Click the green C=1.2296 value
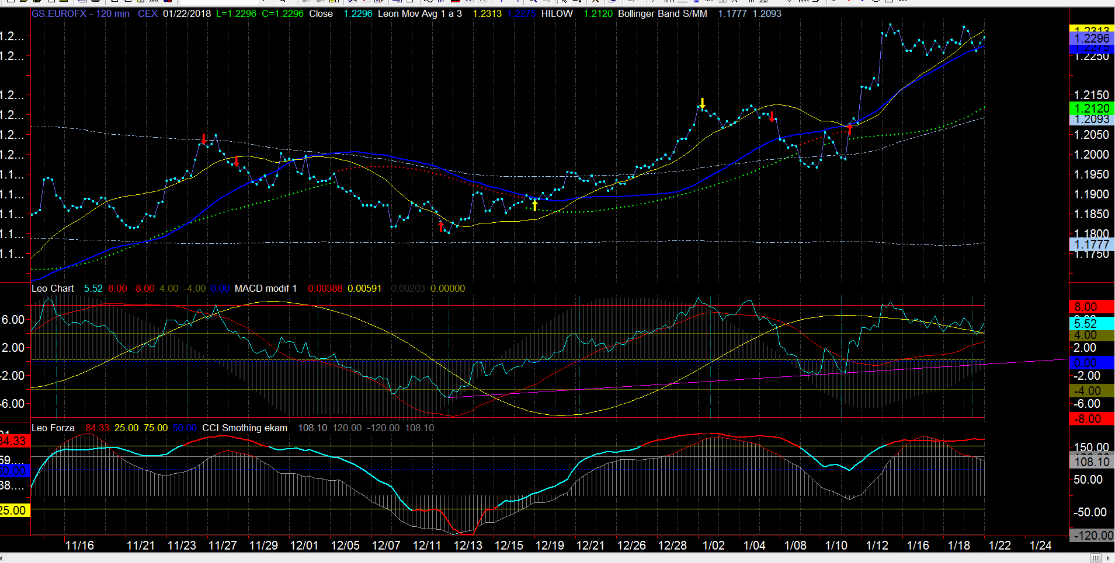Screen dimensions: 1115x563 [283, 13]
